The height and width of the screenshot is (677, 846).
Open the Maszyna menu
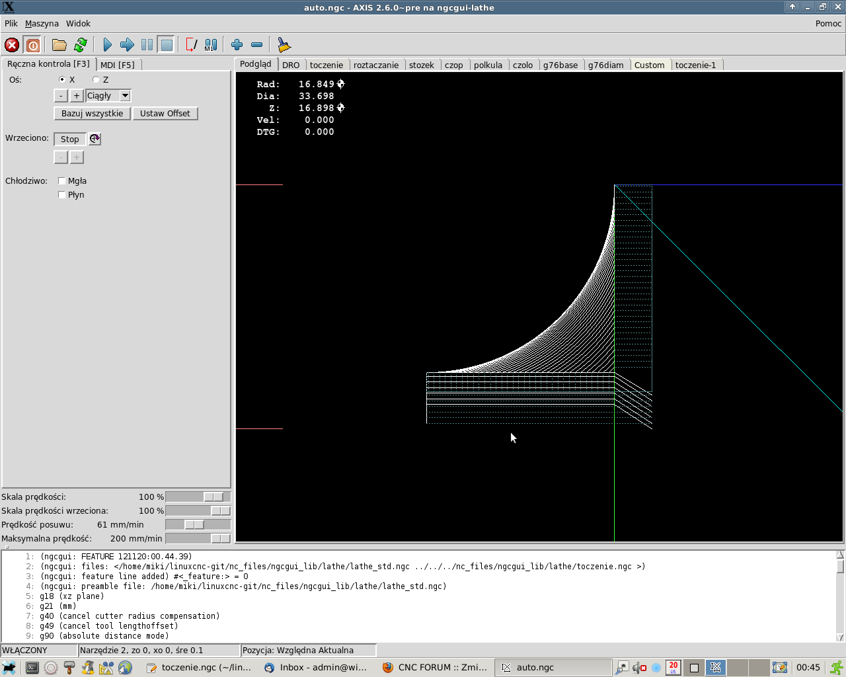coord(42,23)
